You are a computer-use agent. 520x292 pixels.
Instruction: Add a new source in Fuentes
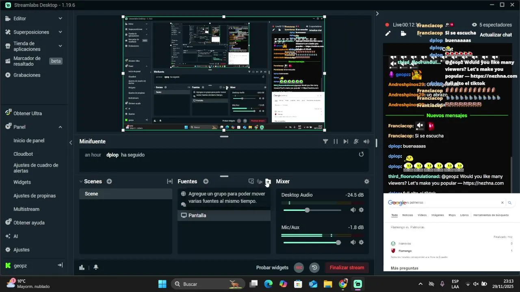(206, 182)
